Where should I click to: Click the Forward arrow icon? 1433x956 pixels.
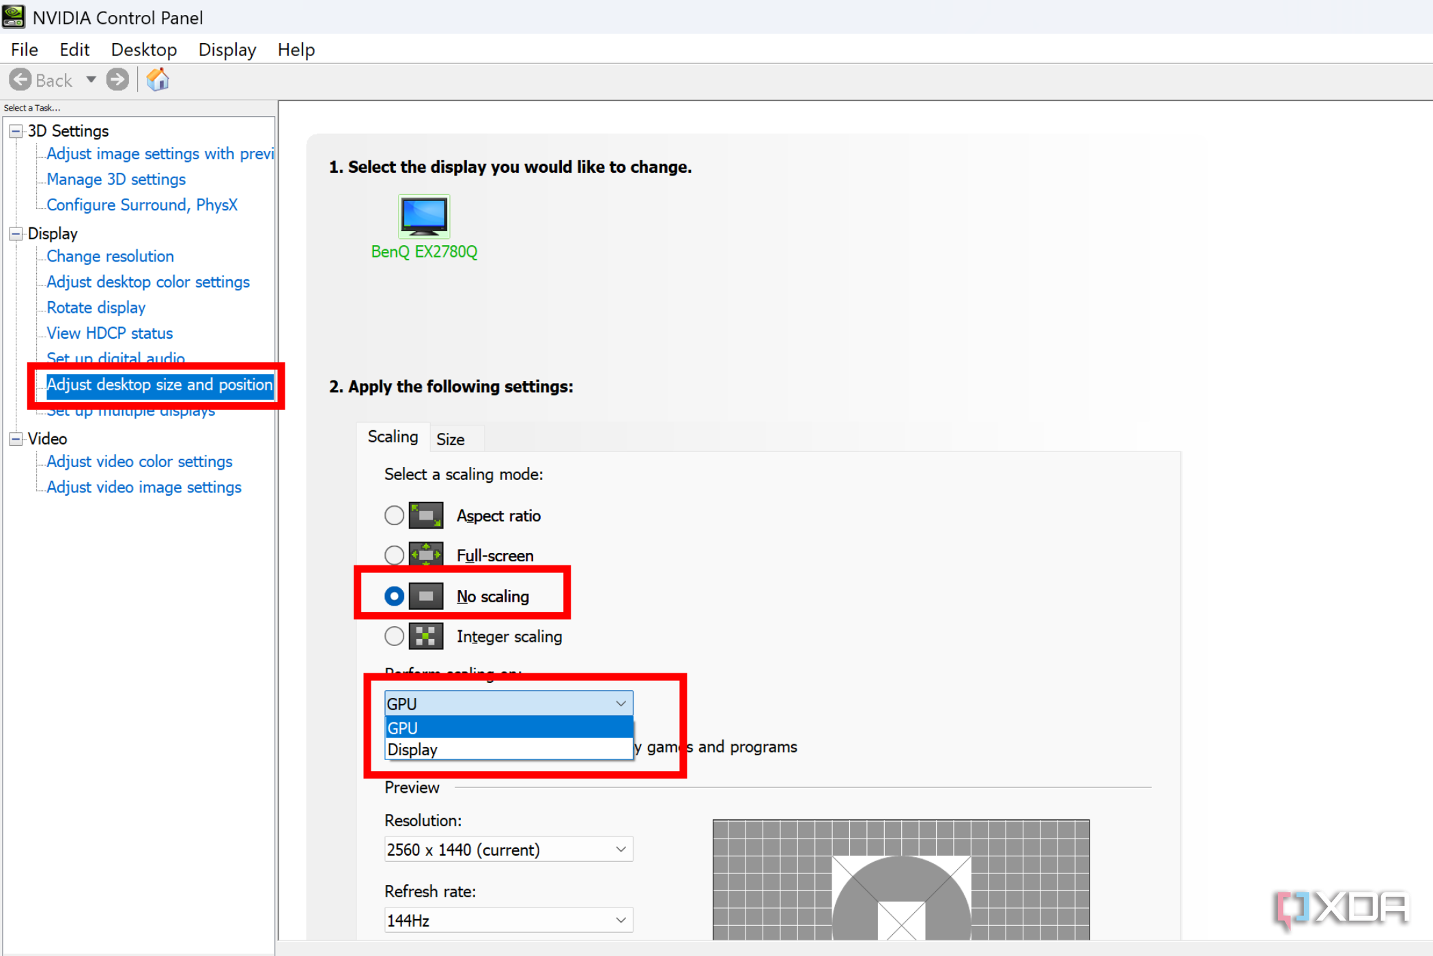point(117,80)
